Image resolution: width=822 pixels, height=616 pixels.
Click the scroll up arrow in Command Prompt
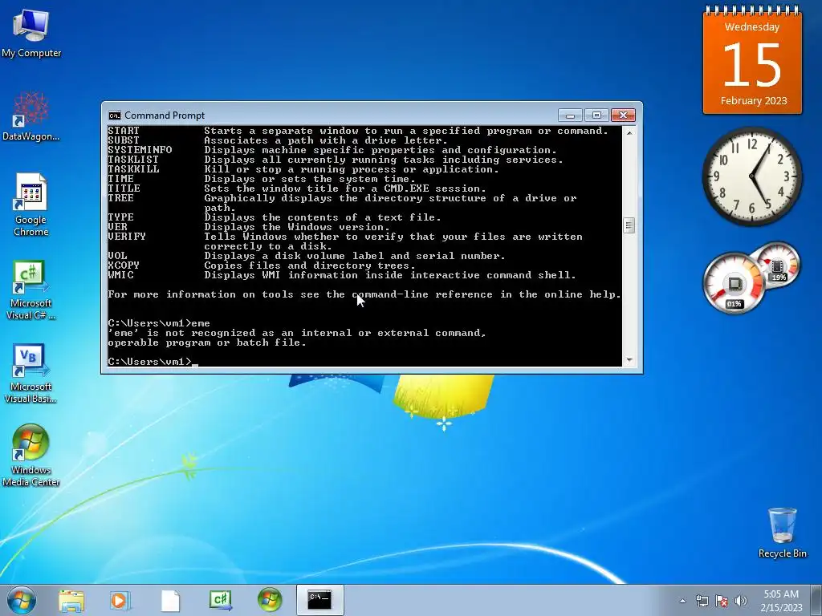click(x=629, y=133)
